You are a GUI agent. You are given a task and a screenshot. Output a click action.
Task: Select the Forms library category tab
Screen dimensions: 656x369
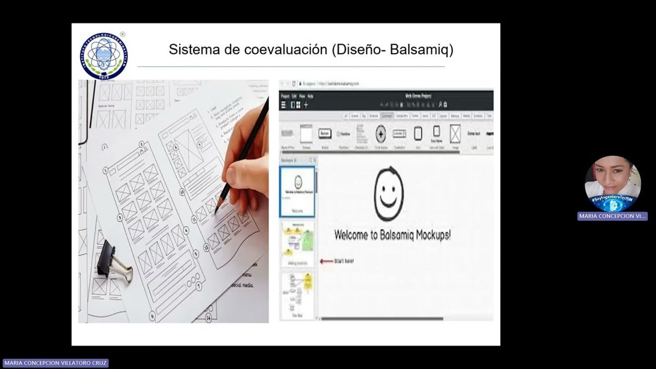pyautogui.click(x=415, y=116)
